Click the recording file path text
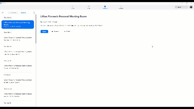The image size is (194, 109). (x=72, y=25)
